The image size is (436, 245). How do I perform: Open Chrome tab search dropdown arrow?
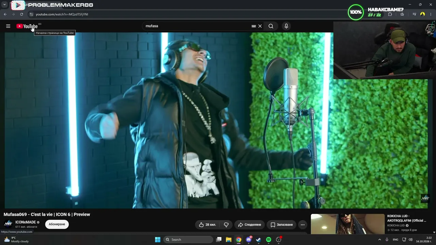coord(5,5)
